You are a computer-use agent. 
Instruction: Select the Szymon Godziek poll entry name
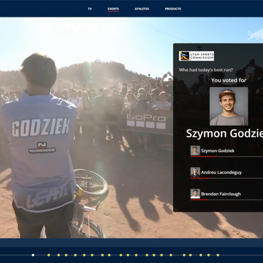coord(218,151)
